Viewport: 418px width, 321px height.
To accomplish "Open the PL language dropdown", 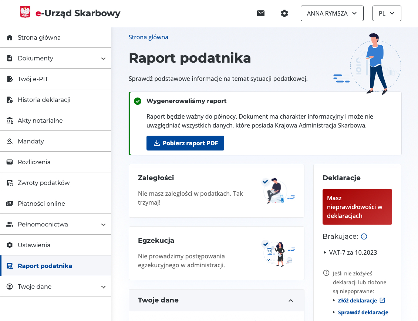I will [387, 13].
